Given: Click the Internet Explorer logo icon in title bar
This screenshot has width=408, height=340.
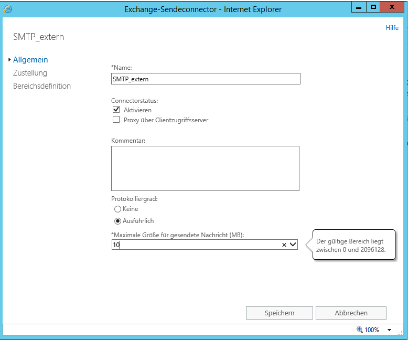Looking at the screenshot, I should (x=8, y=9).
